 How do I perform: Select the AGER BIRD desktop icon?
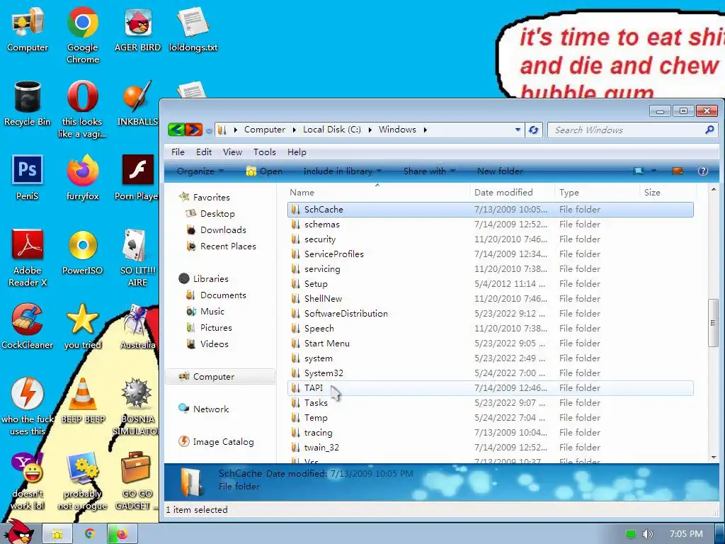(x=137, y=30)
